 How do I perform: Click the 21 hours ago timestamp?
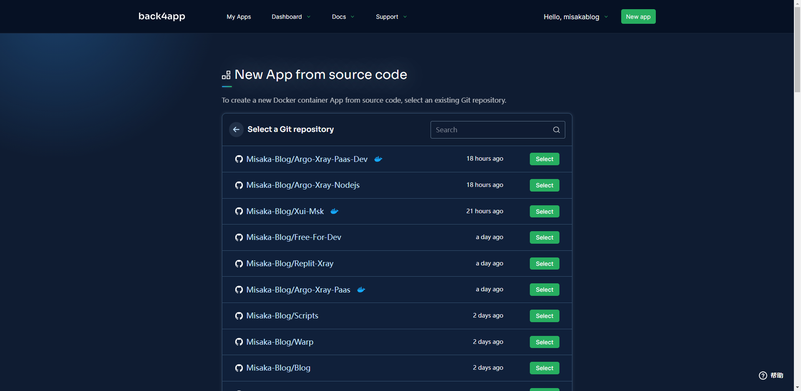click(485, 211)
